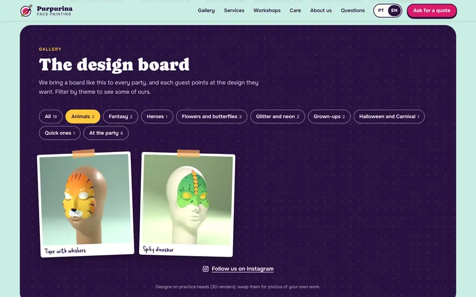This screenshot has width=476, height=297.
Task: Show Flowers and butterflies designs
Action: [212, 116]
